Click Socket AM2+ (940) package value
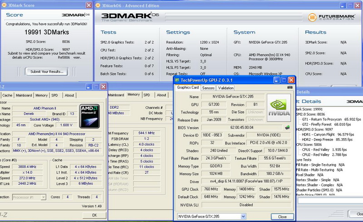The image size is (363, 222). (x=44, y=120)
